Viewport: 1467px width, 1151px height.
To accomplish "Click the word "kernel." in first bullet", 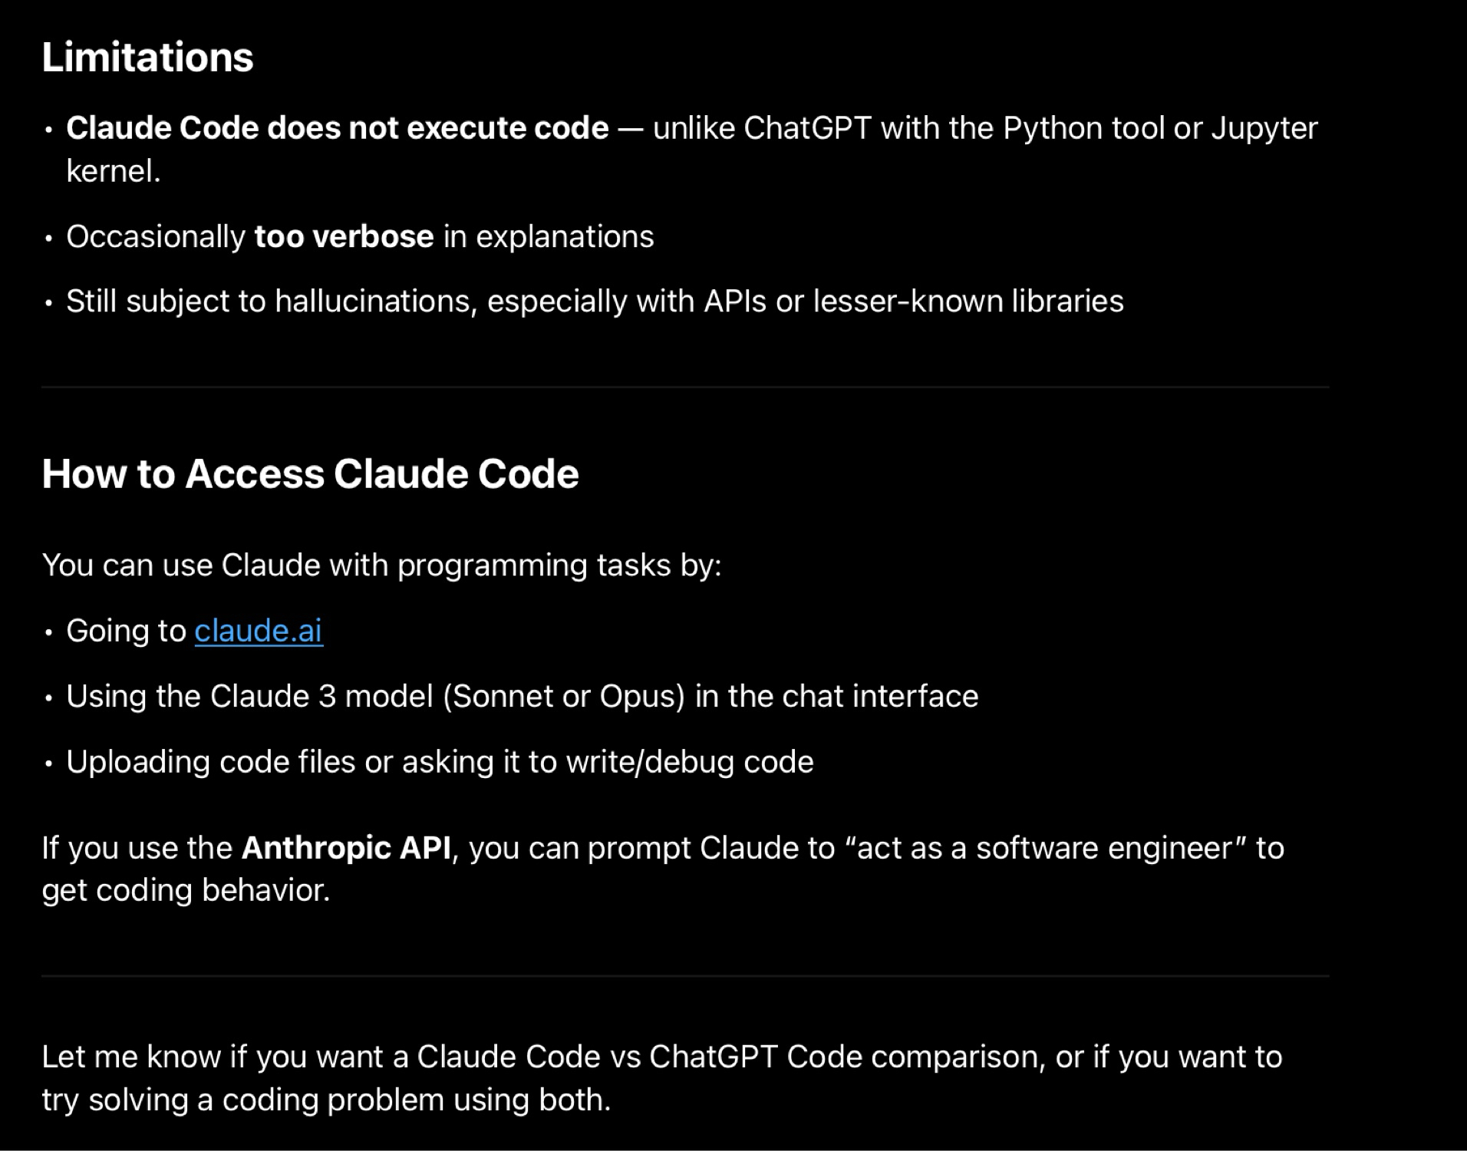I will point(114,171).
